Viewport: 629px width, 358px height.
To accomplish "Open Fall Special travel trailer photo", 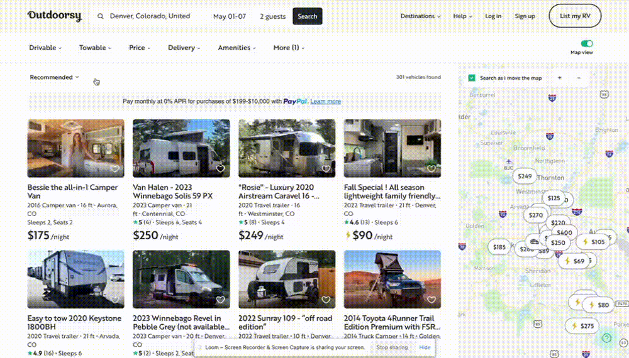I will pos(392,148).
